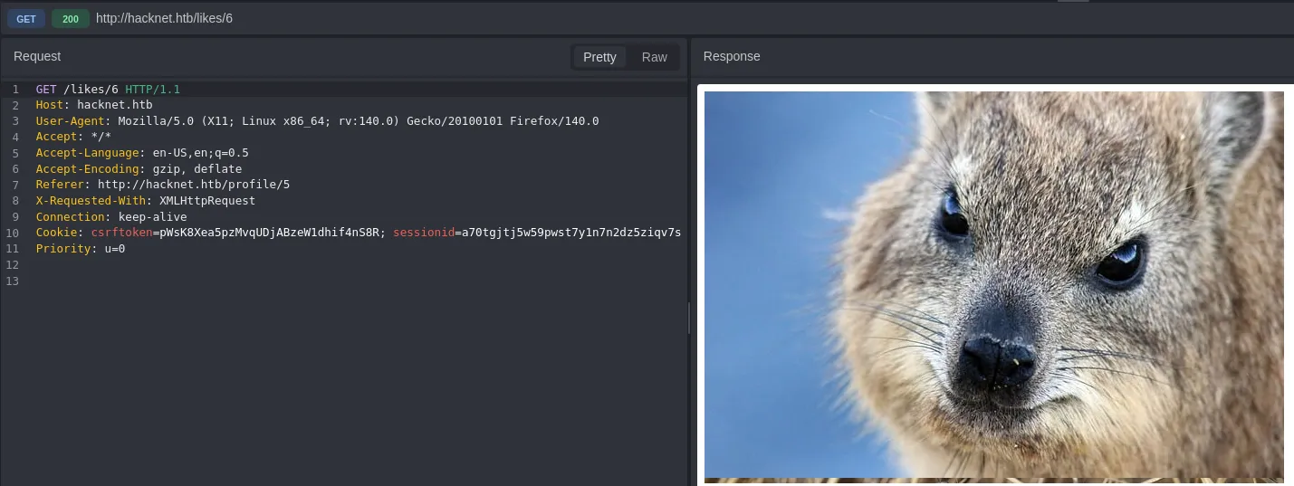
Task: Click line number 13 in the editor
Action: click(13, 281)
